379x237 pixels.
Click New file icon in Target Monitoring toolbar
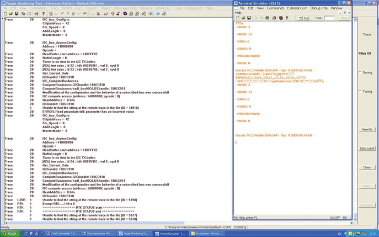pyautogui.click(x=6, y=14)
